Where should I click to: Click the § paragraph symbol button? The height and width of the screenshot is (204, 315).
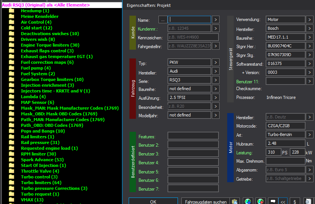pos(295,201)
